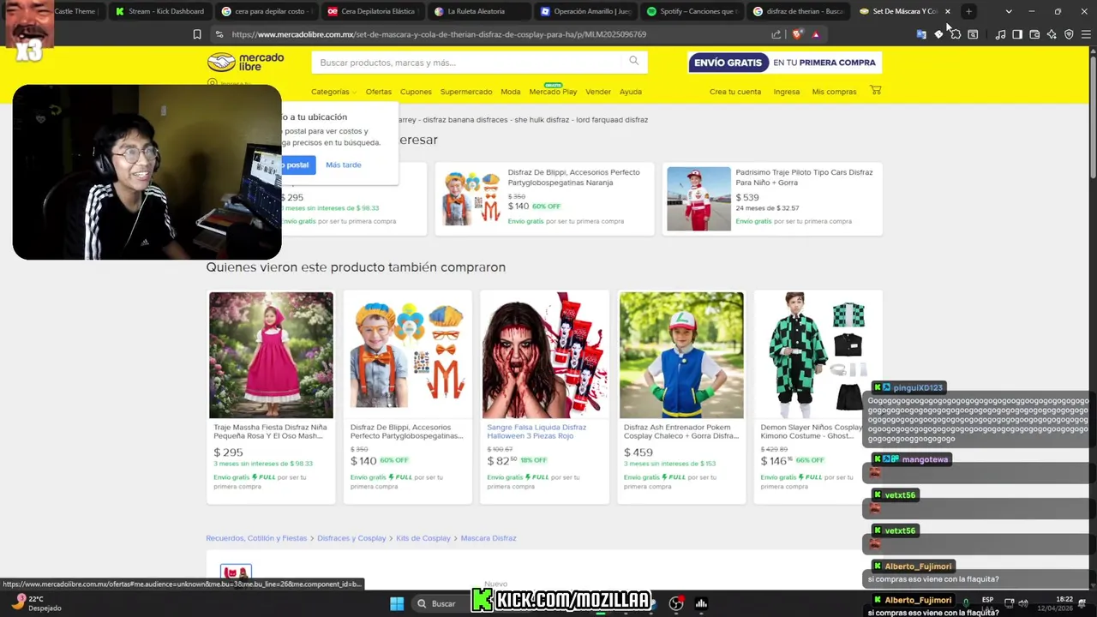The image size is (1097, 617).
Task: Open the Mercado Play menu item
Action: pos(553,91)
